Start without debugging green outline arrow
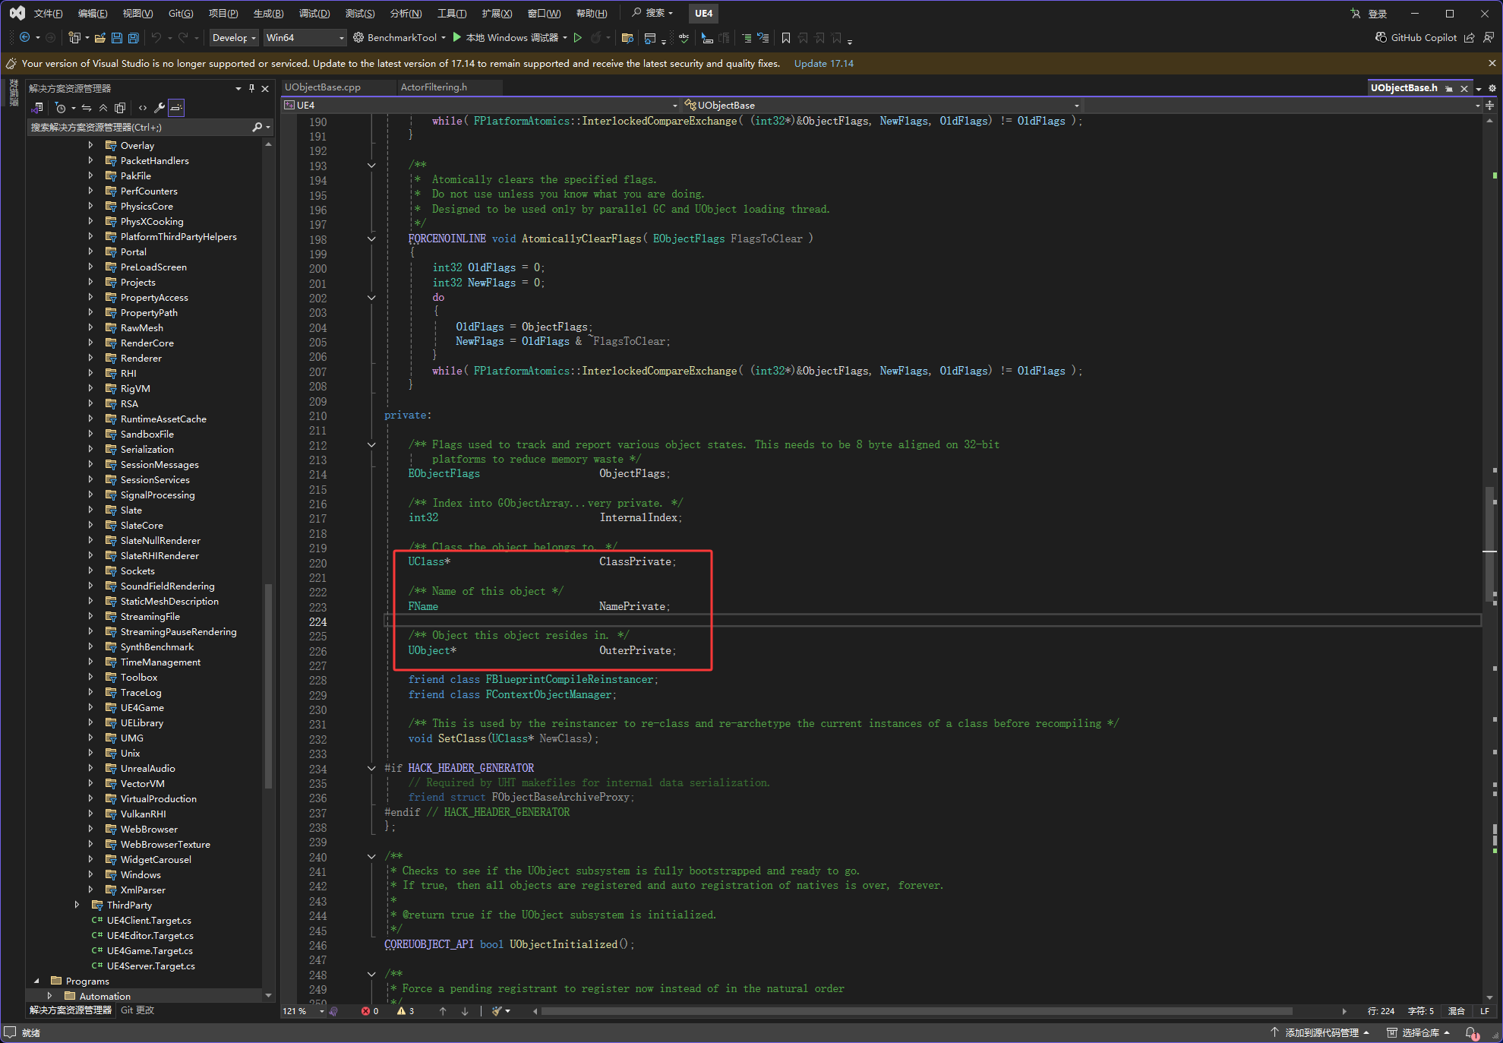1503x1043 pixels. click(578, 37)
